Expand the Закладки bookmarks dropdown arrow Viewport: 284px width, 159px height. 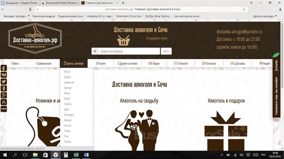tap(29, 16)
